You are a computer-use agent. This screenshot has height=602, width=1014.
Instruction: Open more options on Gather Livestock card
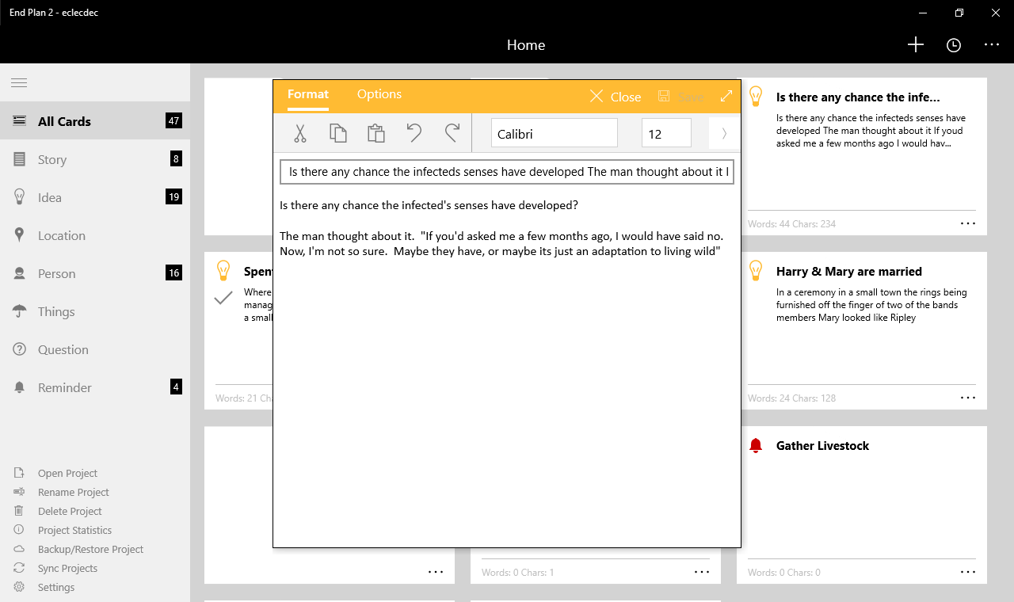(967, 571)
